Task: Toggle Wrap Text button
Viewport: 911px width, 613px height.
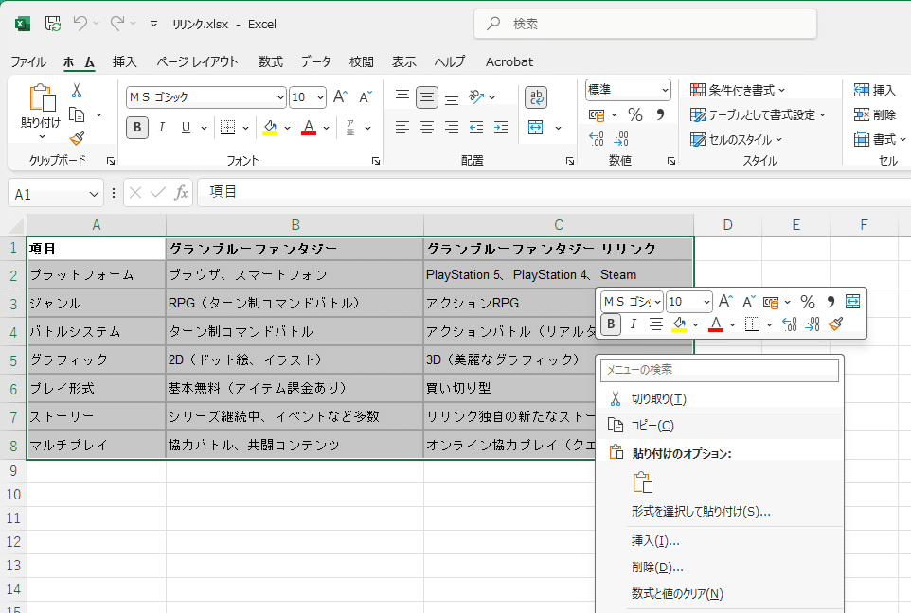Action: [536, 96]
